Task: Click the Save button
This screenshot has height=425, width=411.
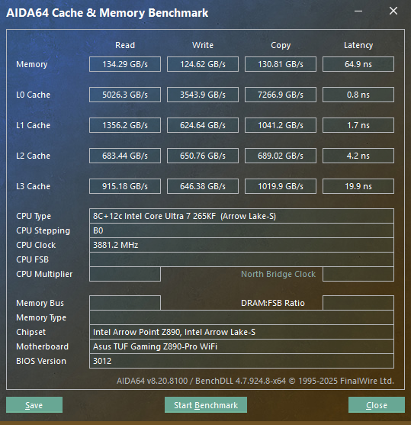Action: tap(34, 405)
